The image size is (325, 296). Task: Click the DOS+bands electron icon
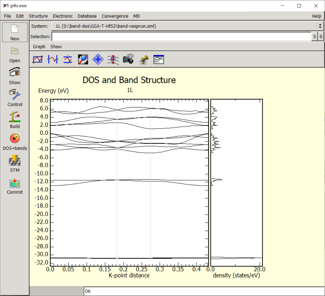point(15,138)
